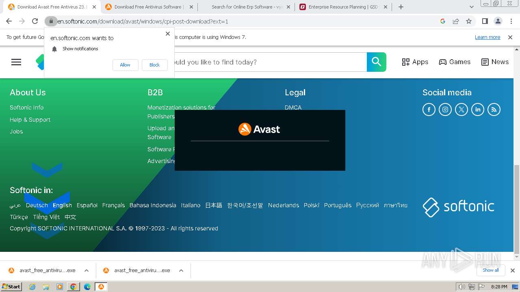Open Jobs link in footer
520x292 pixels.
click(16, 131)
